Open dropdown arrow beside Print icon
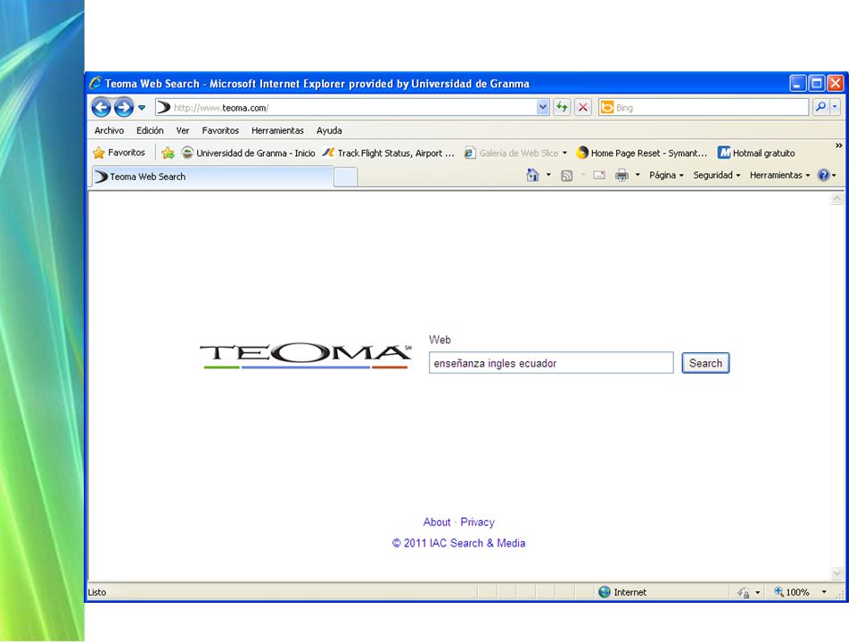This screenshot has width=856, height=642. click(x=638, y=176)
